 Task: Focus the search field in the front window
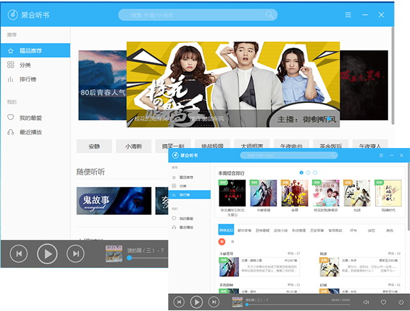(289, 155)
